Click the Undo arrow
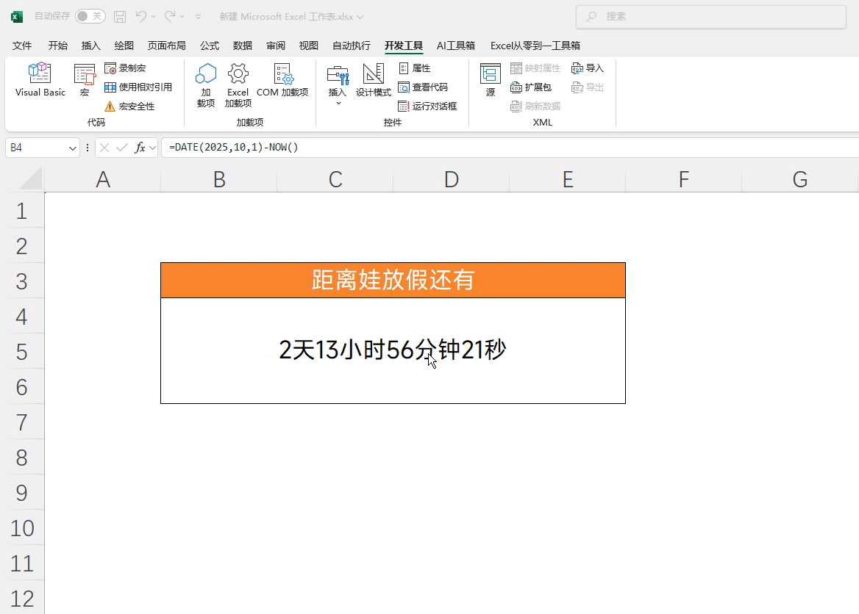This screenshot has width=859, height=614. (140, 16)
